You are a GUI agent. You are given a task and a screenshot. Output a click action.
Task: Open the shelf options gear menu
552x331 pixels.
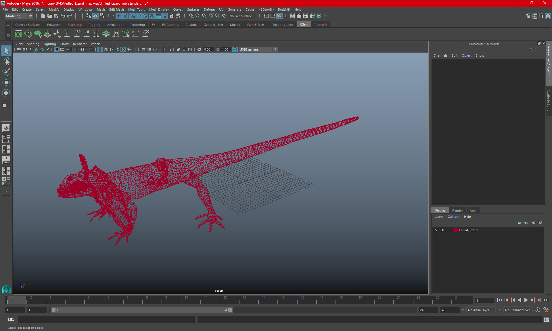8,35
